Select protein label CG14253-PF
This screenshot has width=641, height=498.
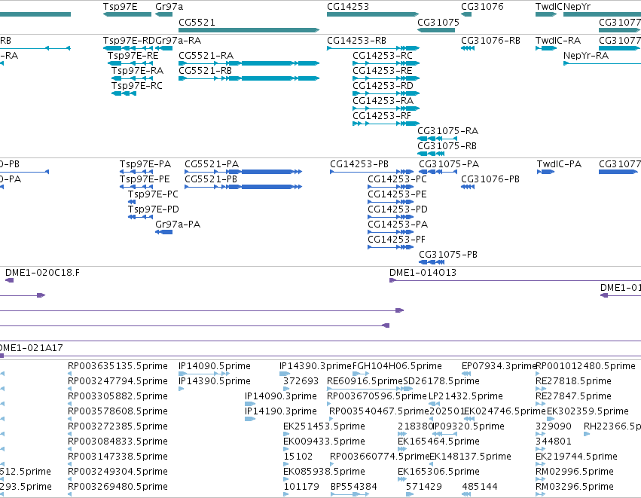click(x=396, y=240)
